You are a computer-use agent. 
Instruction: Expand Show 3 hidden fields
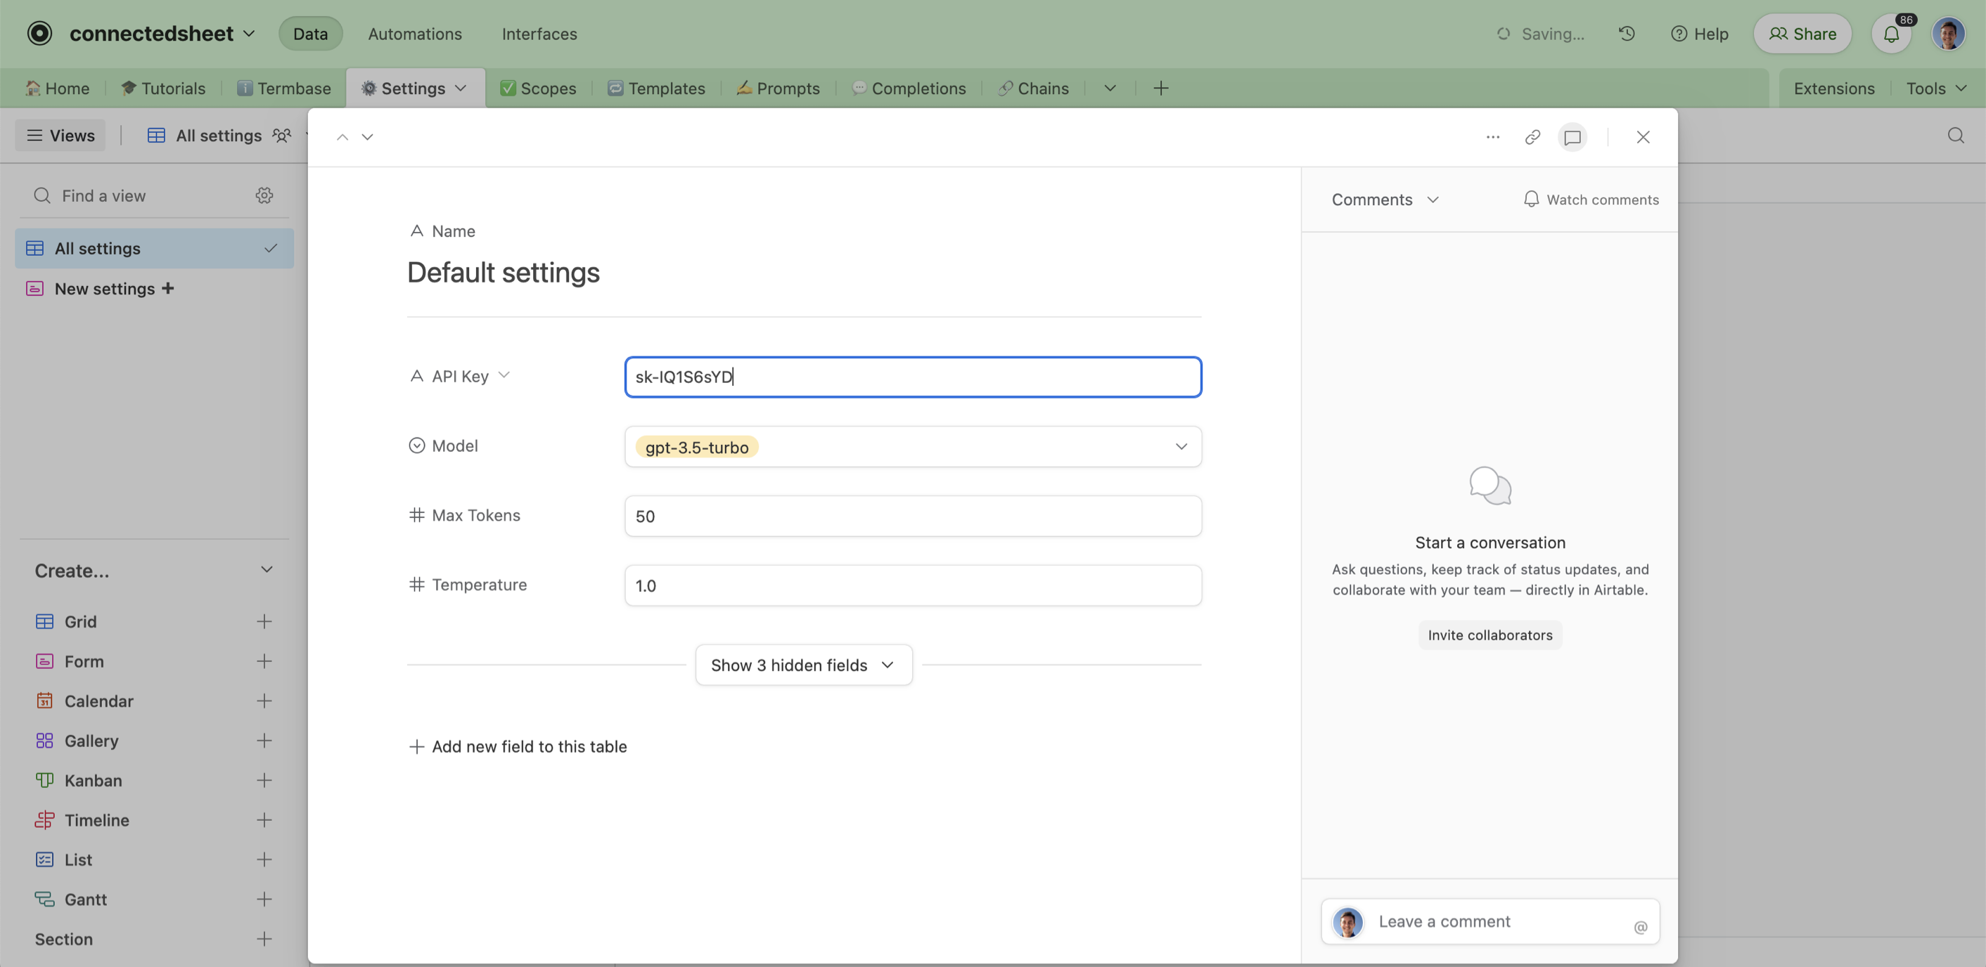point(802,665)
